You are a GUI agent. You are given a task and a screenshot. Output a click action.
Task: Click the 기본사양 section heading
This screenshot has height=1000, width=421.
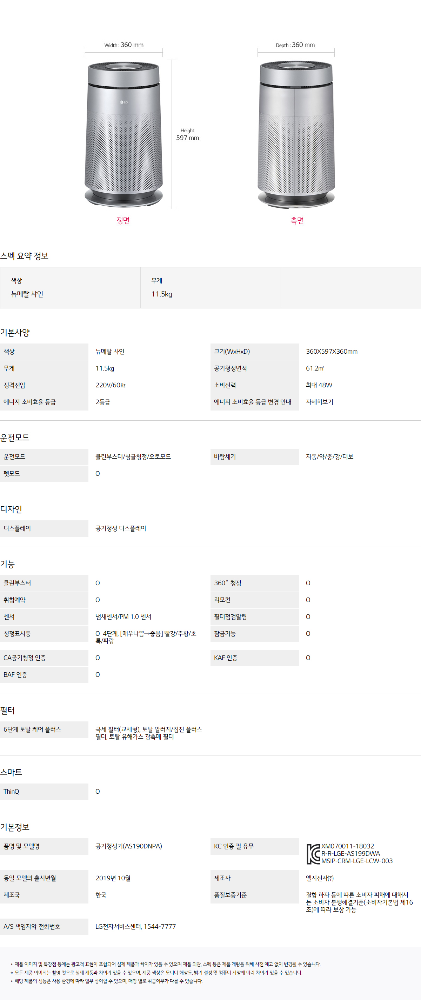click(x=15, y=333)
